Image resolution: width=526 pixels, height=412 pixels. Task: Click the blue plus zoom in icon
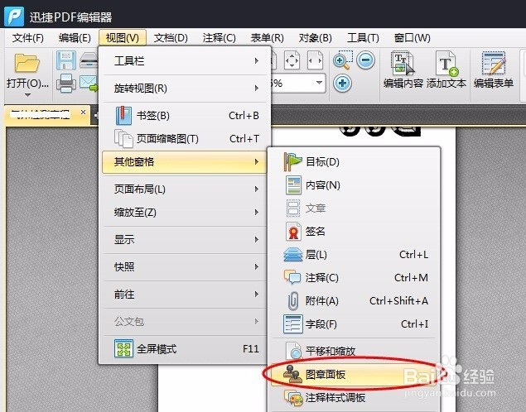(x=342, y=83)
